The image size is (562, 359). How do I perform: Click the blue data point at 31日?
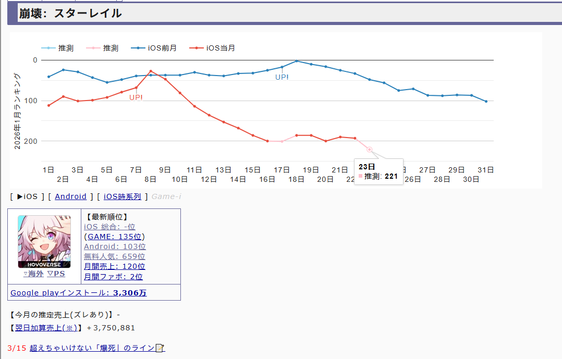pyautogui.click(x=486, y=102)
